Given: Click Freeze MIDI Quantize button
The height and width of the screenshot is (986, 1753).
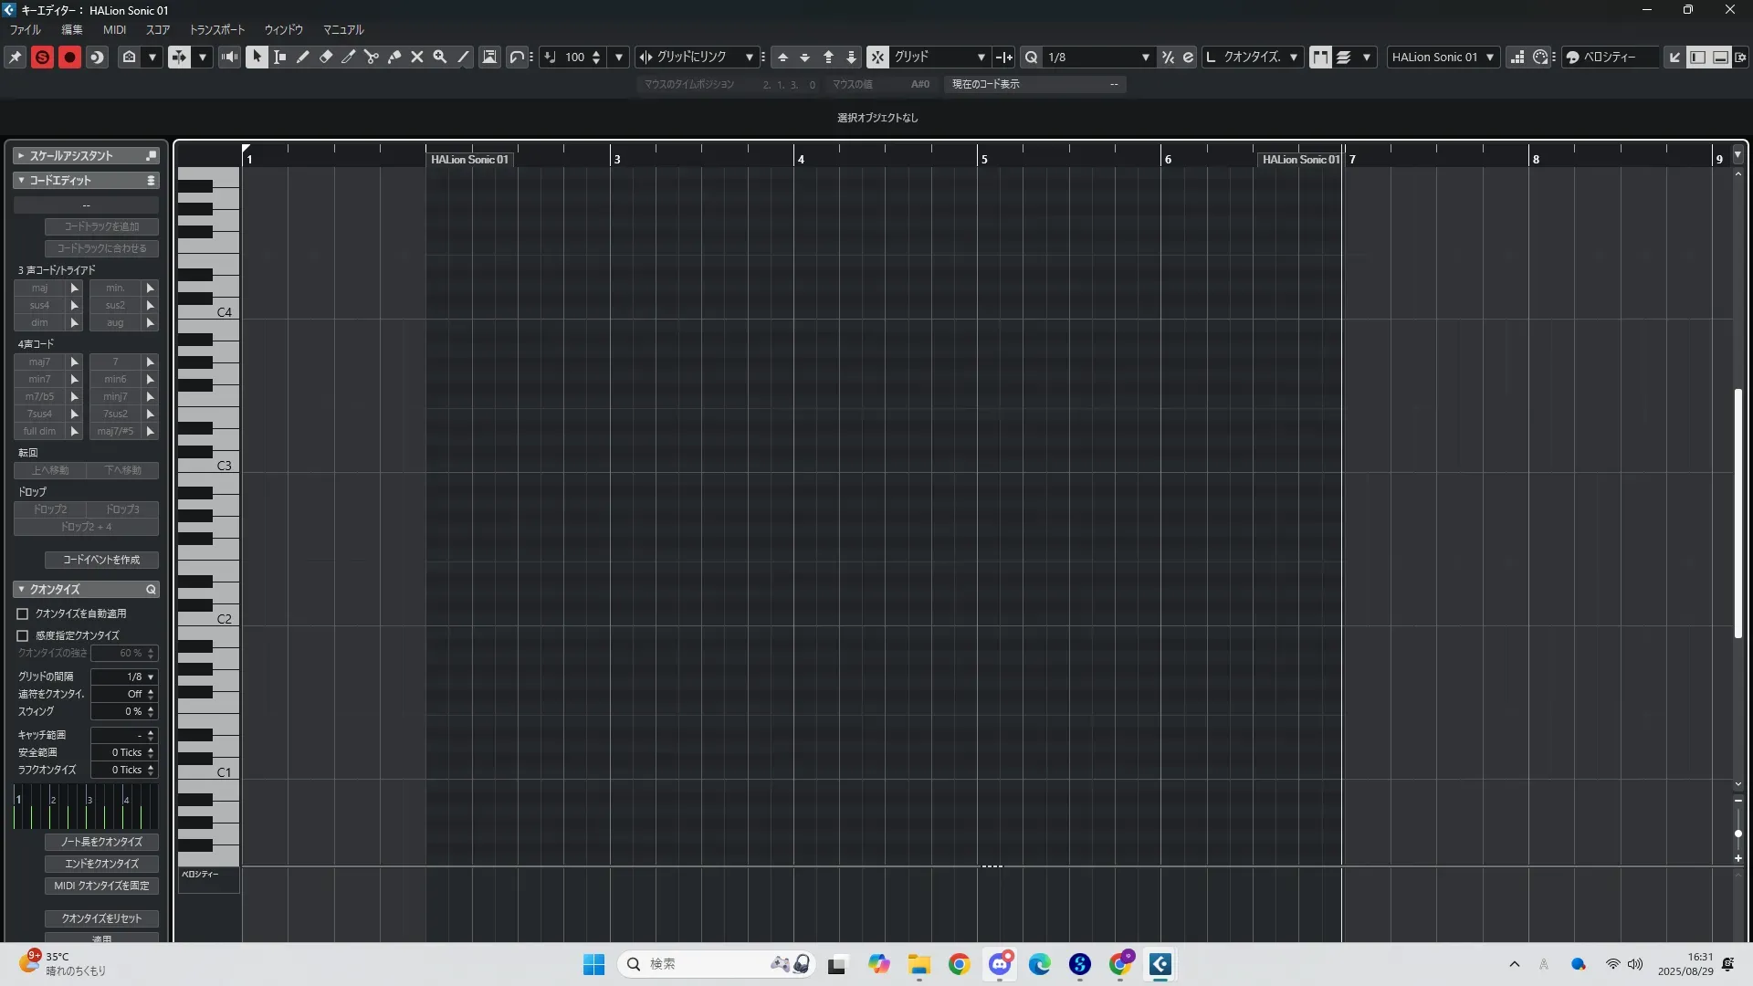Looking at the screenshot, I should pos(101,886).
